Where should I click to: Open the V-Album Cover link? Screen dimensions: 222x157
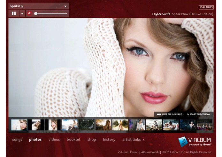[127, 152]
